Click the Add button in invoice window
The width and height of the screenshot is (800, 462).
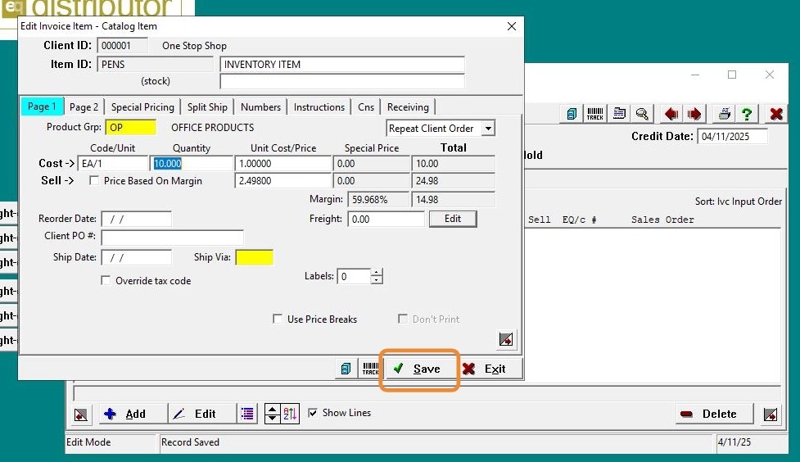pyautogui.click(x=132, y=414)
